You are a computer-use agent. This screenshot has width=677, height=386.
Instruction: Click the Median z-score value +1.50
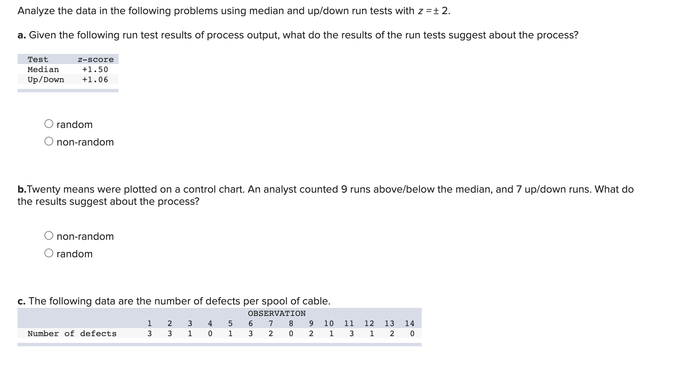(x=95, y=69)
